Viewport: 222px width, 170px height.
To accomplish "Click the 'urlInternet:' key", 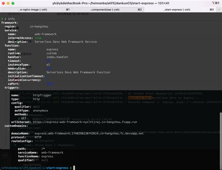I will pos(21,122).
